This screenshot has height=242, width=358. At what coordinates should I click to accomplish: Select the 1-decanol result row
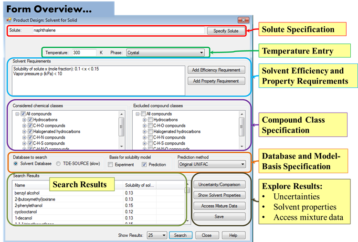tap(99, 218)
